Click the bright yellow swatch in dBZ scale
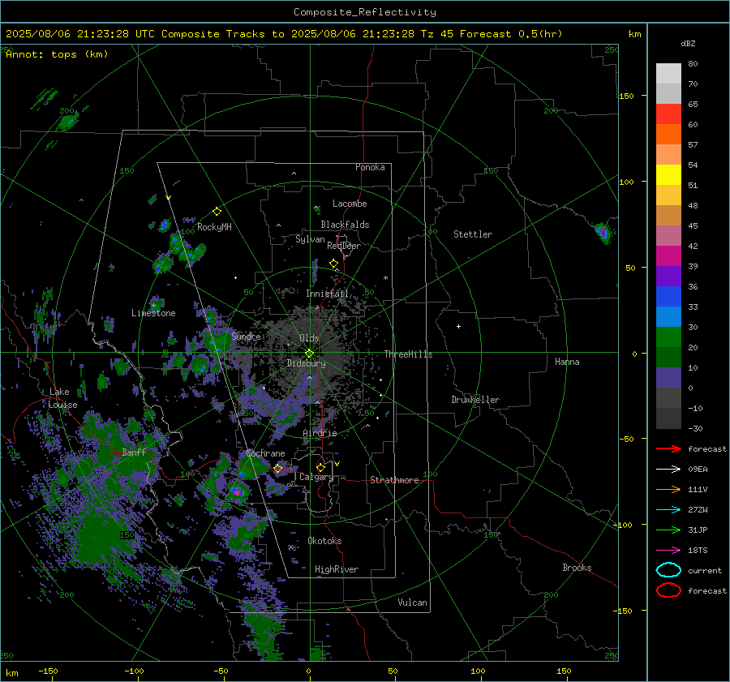Viewport: 730px width, 682px height. (x=668, y=175)
